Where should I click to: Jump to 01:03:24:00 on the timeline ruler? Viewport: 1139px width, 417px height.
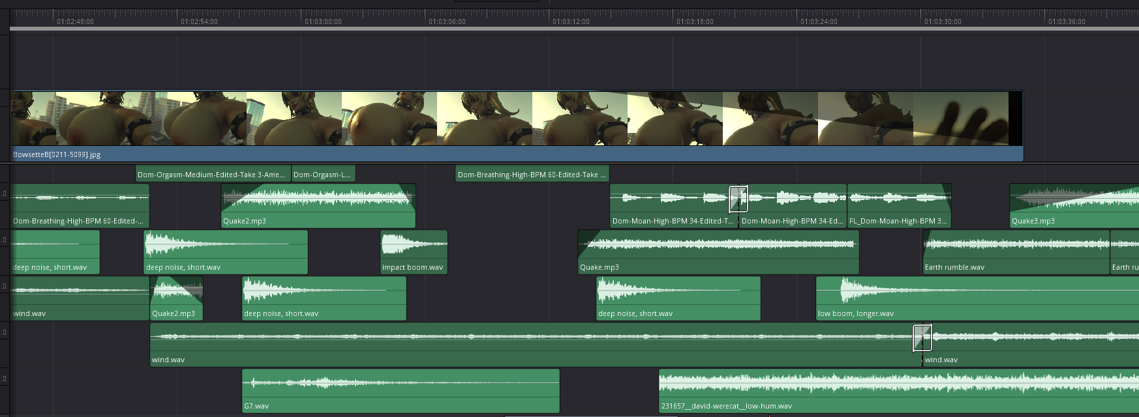coord(819,22)
